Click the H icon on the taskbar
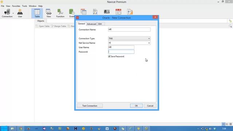Viewport: 233px width, 131px height. point(76,128)
